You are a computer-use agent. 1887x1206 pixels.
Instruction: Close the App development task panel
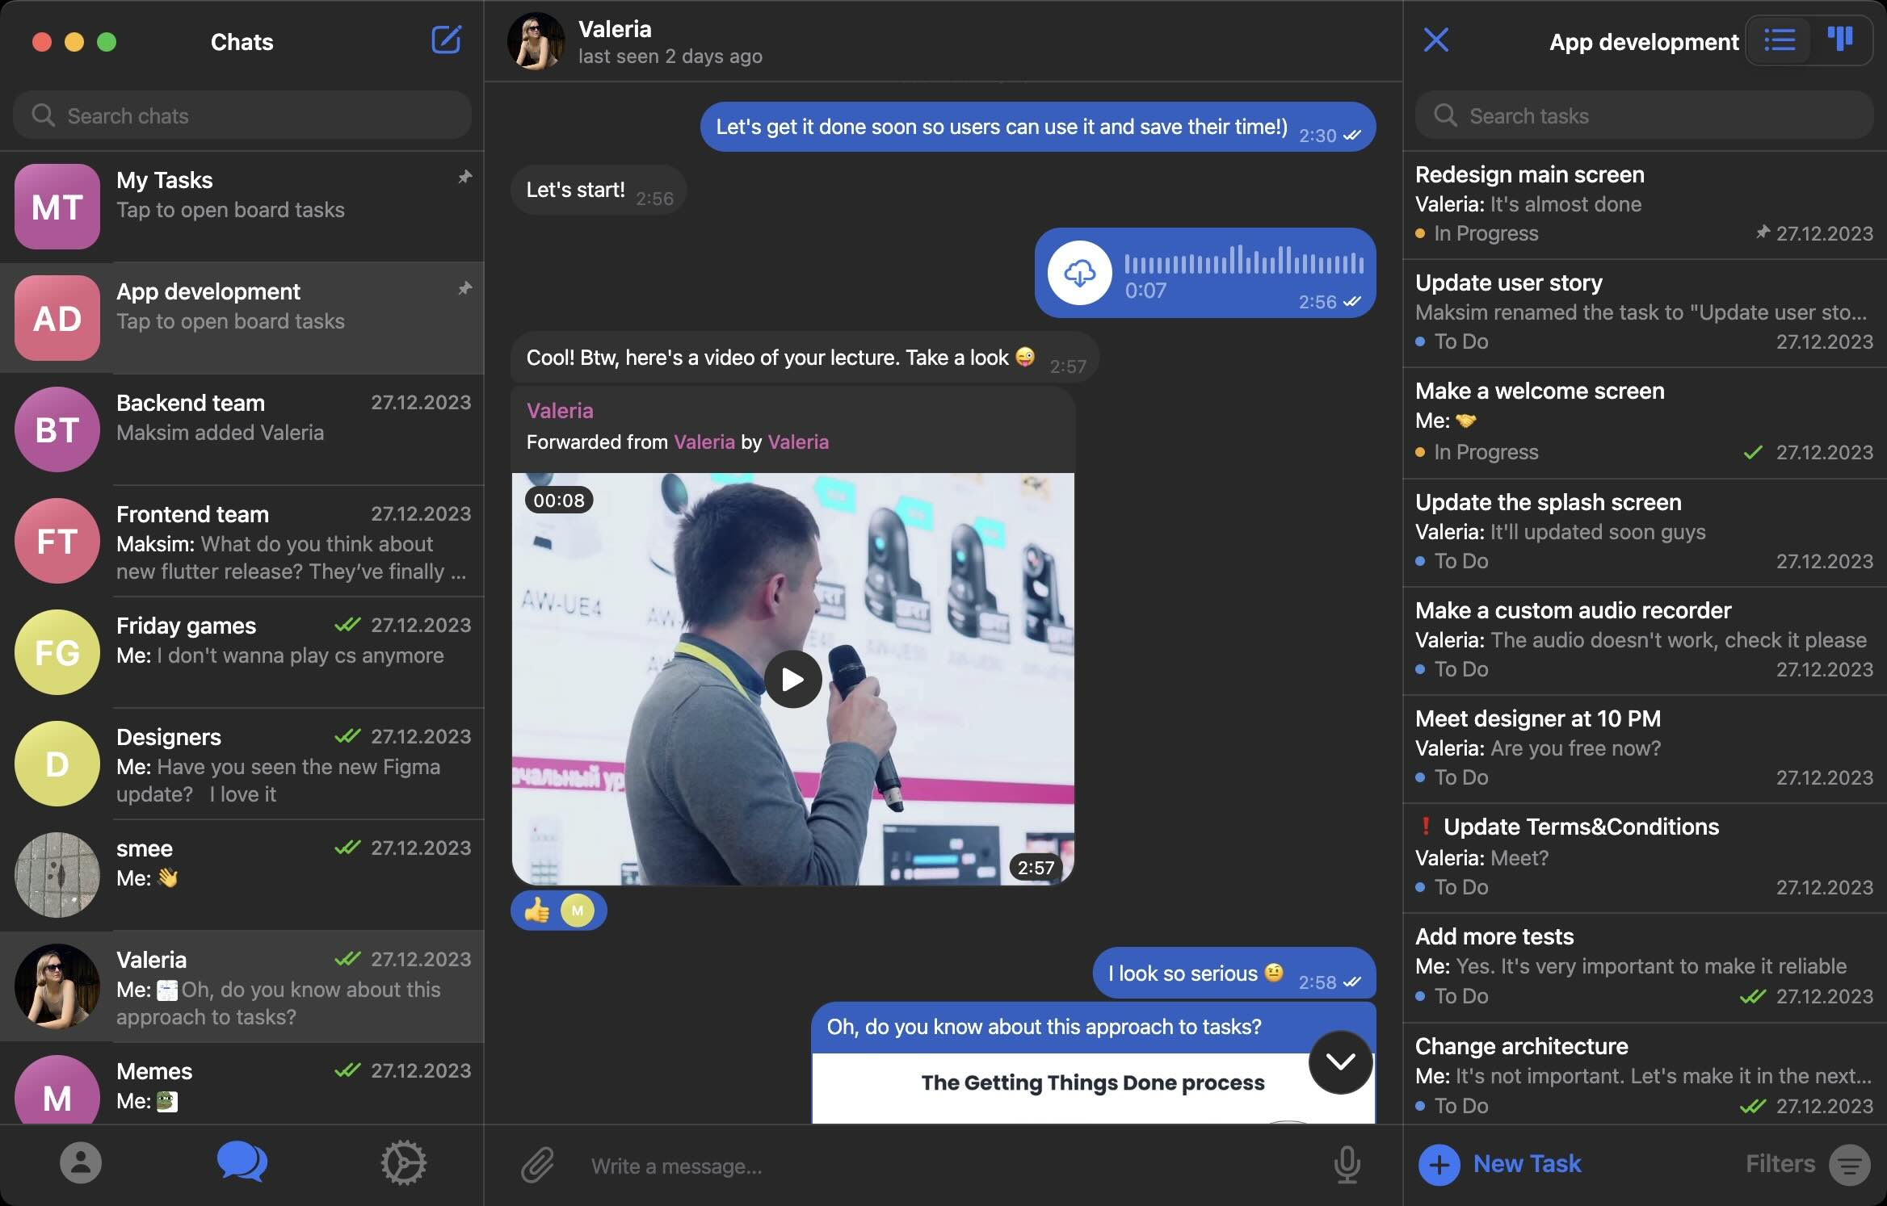click(1436, 40)
